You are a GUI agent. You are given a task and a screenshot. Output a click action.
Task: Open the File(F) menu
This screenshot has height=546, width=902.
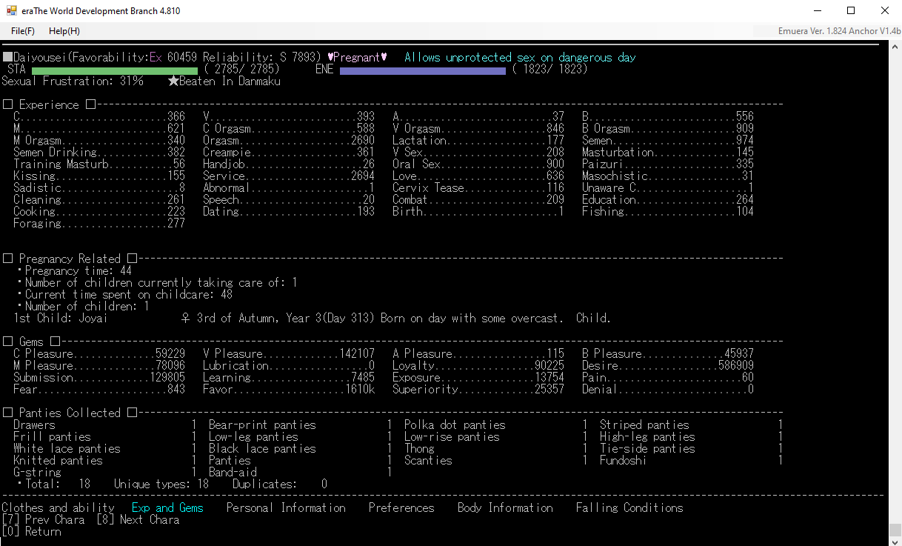(23, 31)
